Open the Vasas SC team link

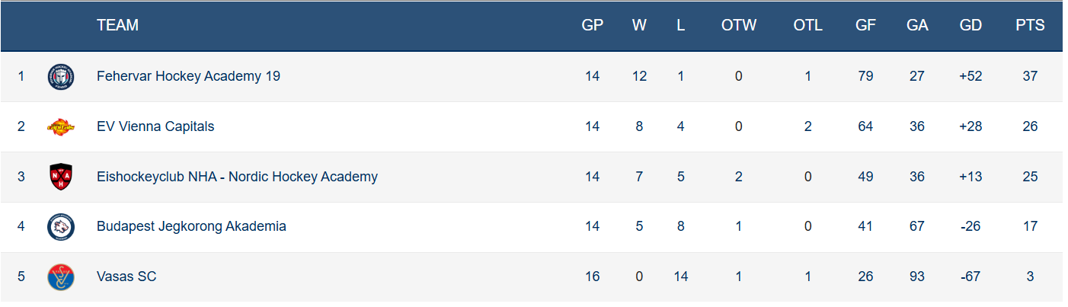[x=126, y=277]
